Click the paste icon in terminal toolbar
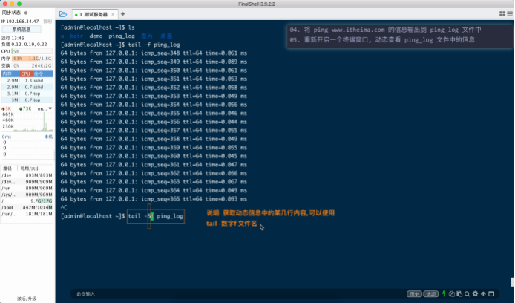Image resolution: width=515 pixels, height=303 pixels. tap(459, 294)
